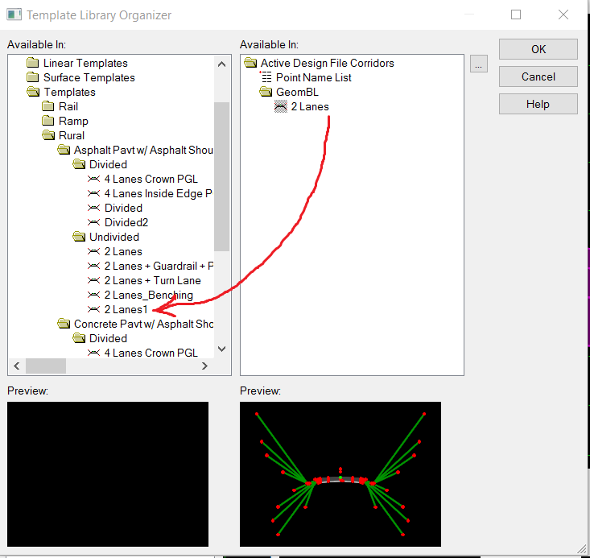Click the tree scroll down arrow
The height and width of the screenshot is (558, 590).
(x=221, y=349)
